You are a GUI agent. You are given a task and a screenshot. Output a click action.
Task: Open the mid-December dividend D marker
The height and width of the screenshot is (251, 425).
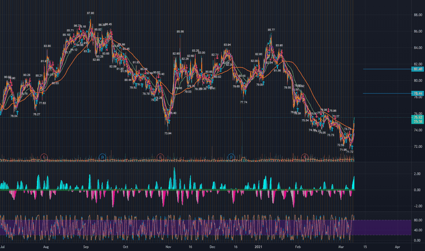231,157
